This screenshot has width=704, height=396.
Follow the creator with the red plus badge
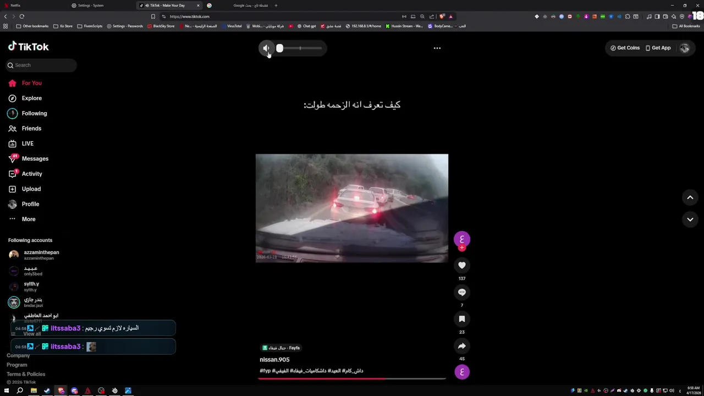tap(462, 248)
